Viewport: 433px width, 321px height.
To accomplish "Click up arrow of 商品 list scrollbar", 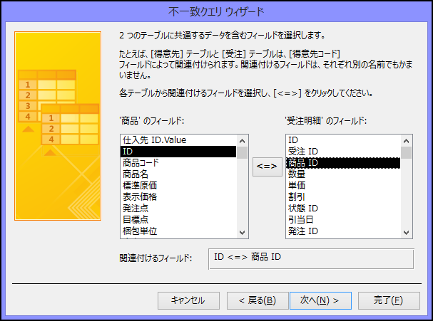I will [243, 141].
